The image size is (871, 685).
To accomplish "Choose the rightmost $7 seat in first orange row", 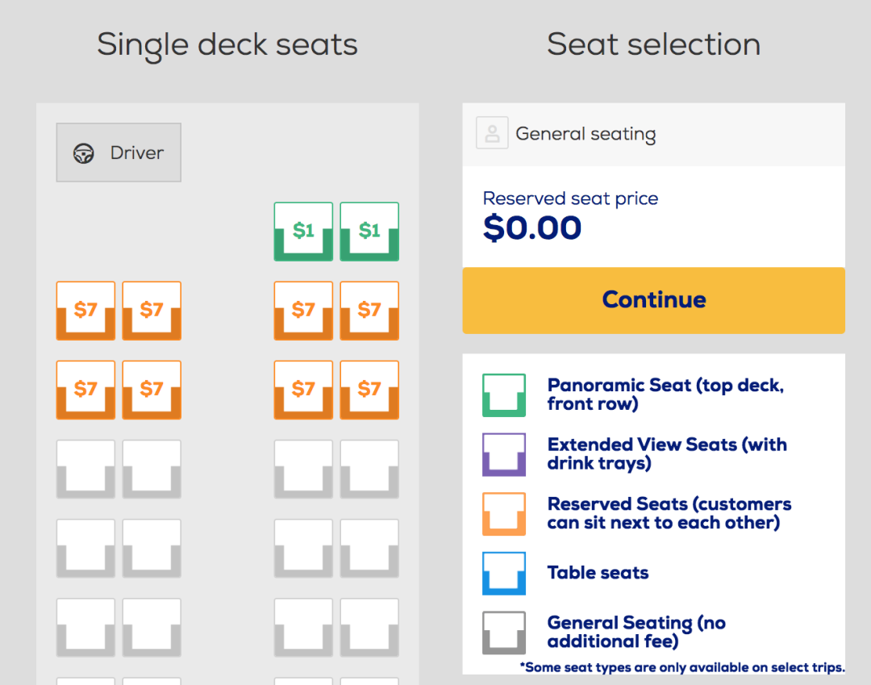I will pos(369,311).
